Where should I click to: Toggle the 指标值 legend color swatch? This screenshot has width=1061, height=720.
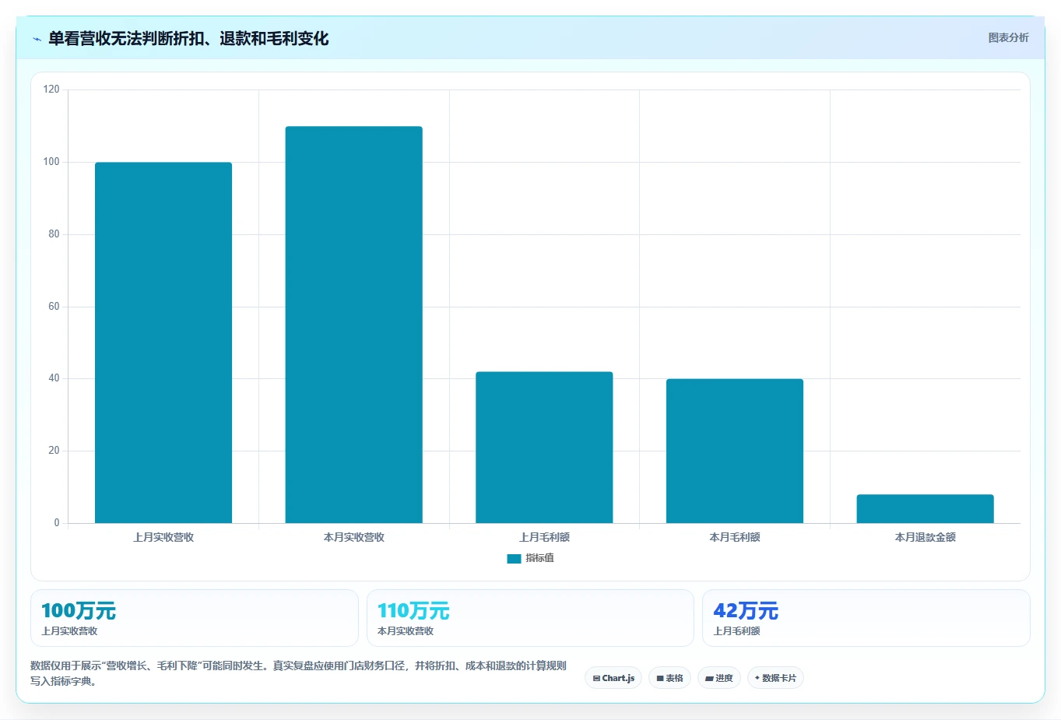[514, 558]
